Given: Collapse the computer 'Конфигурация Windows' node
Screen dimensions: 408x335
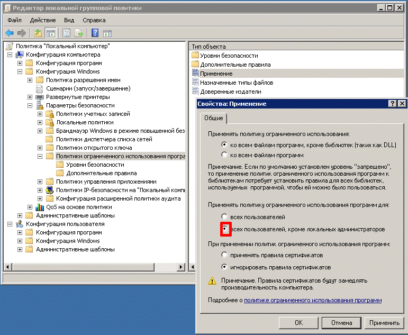Looking at the screenshot, I should (x=20, y=72).
